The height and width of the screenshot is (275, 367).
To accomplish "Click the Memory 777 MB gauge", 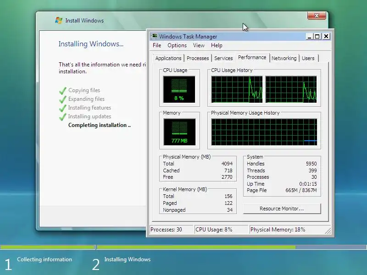I will click(179, 132).
